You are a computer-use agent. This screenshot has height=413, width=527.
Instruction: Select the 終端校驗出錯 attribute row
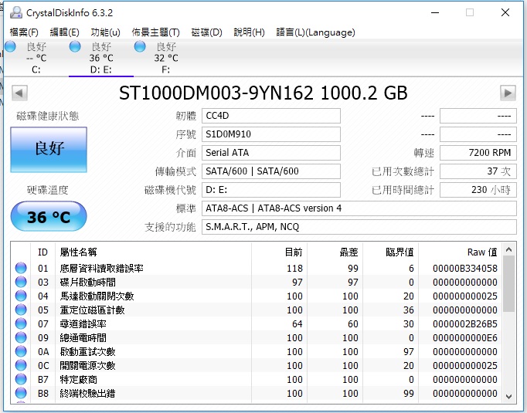257,393
